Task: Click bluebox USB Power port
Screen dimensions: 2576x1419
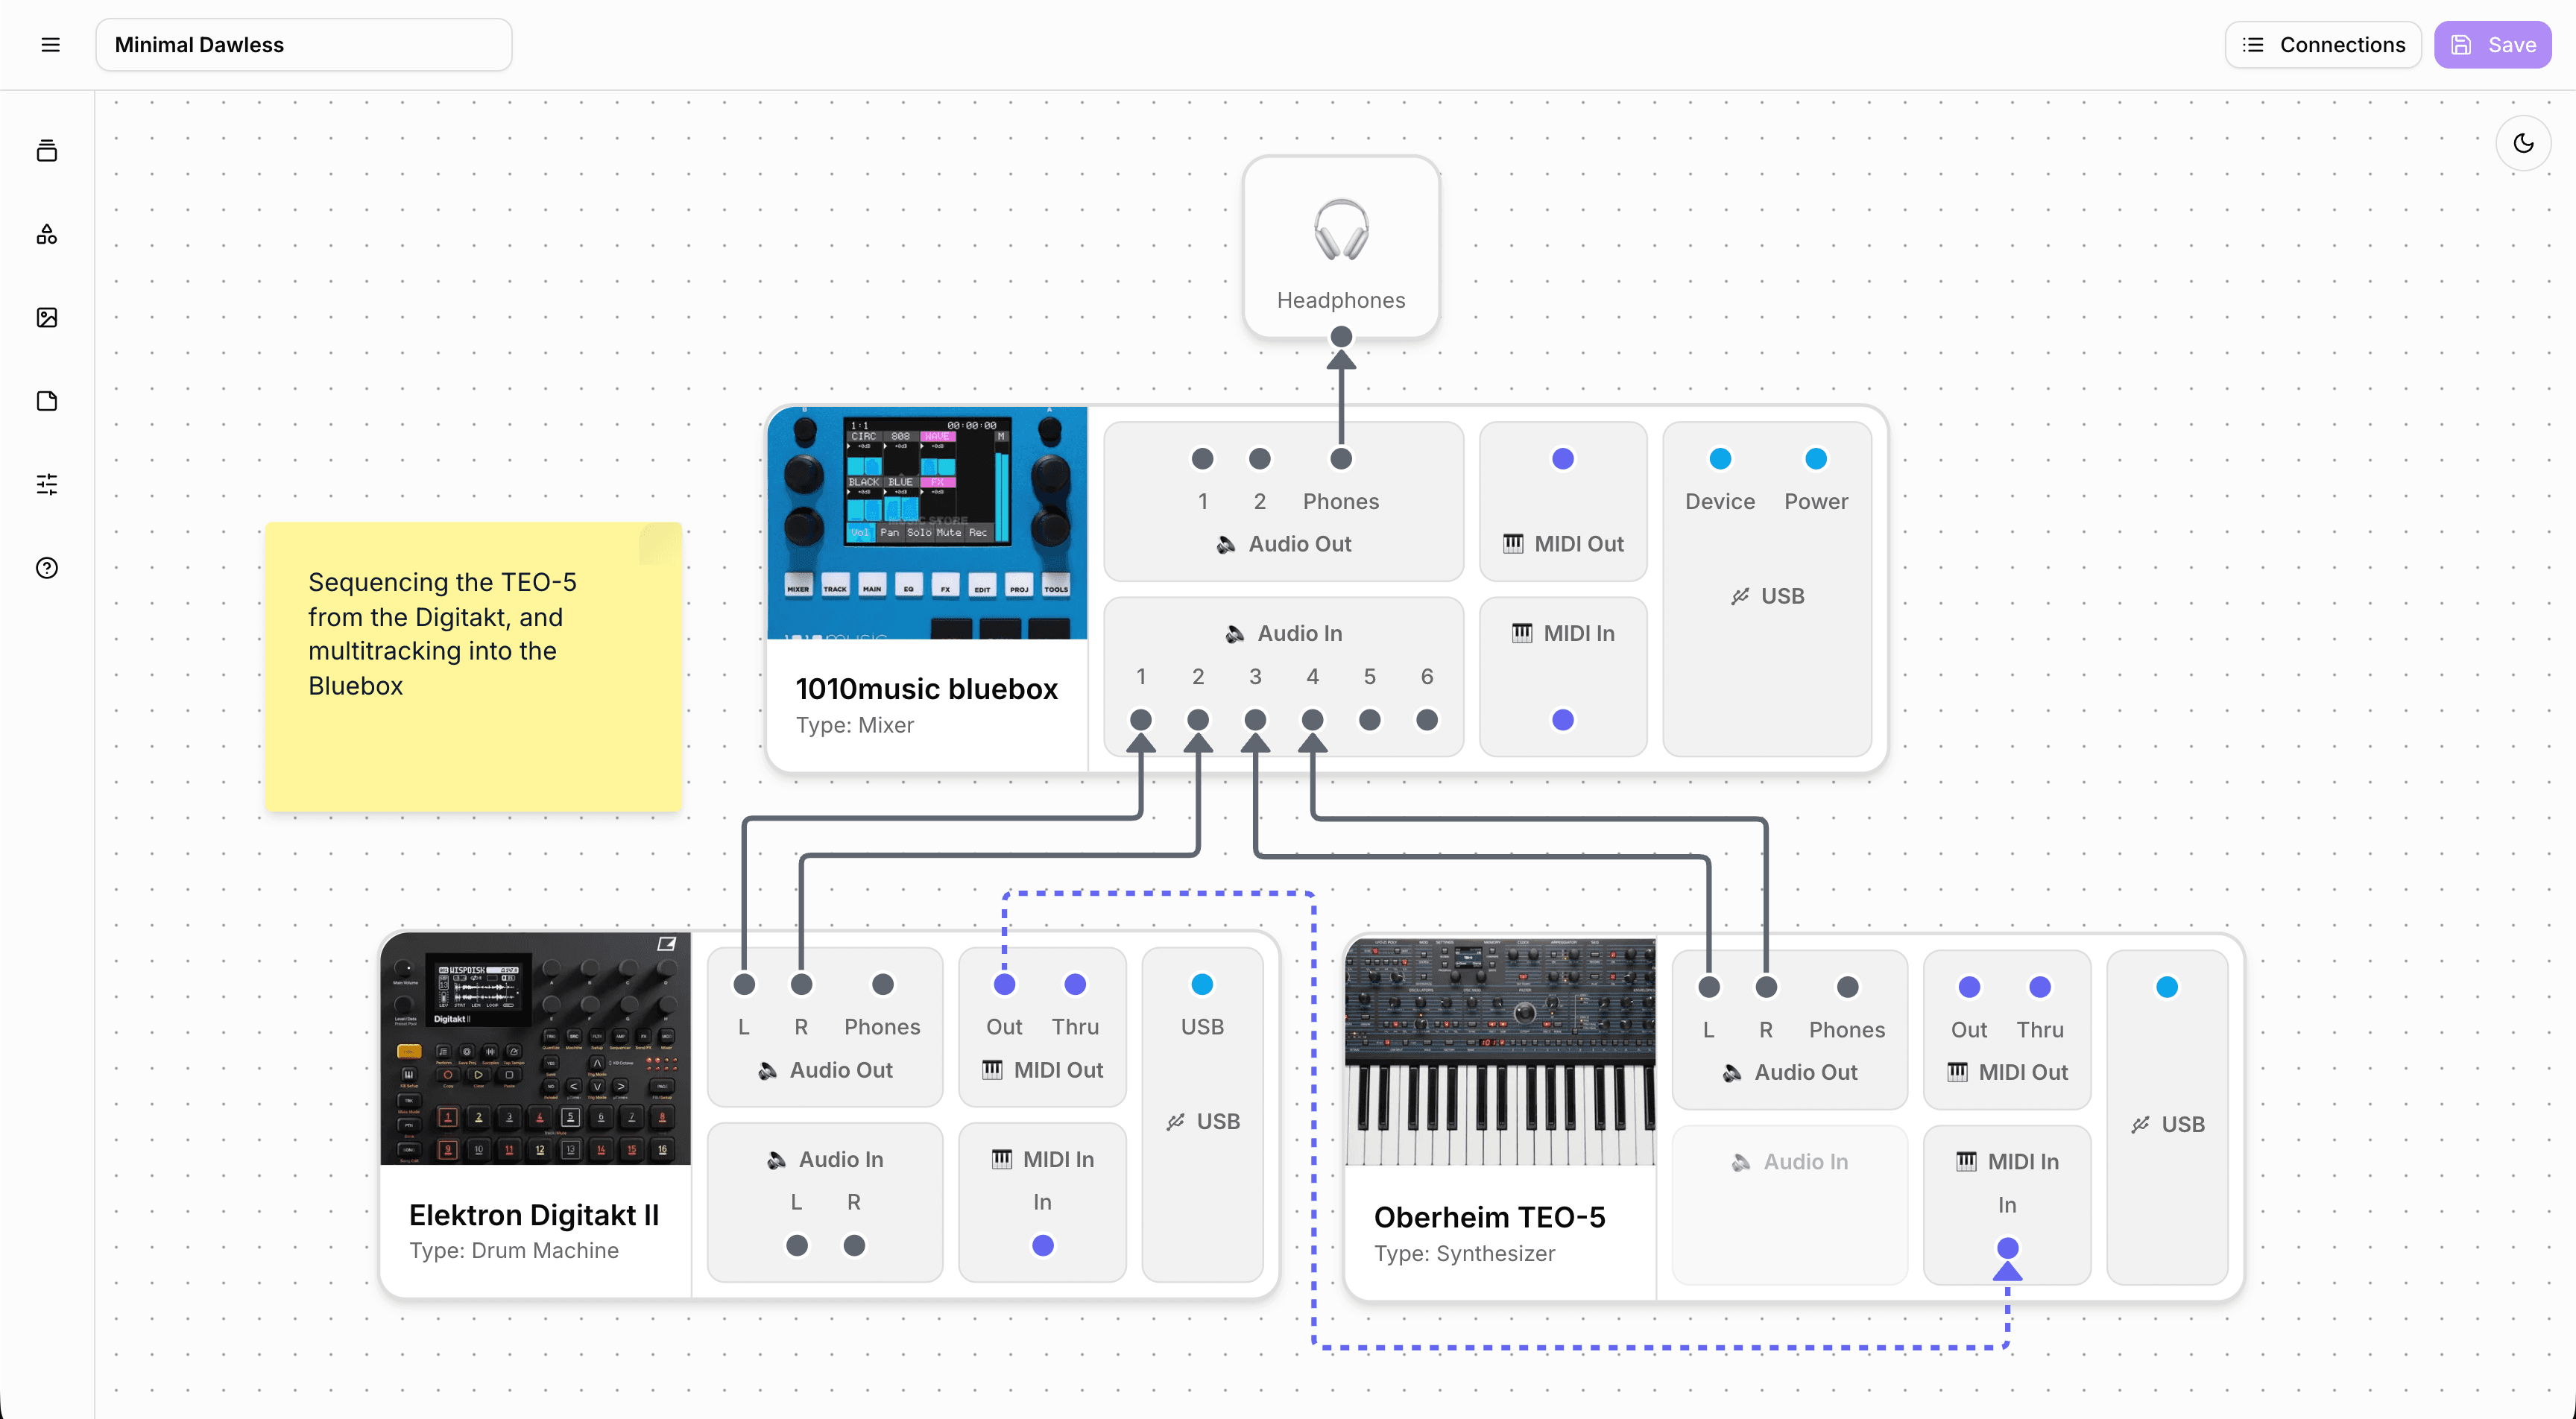Action: (x=1816, y=459)
